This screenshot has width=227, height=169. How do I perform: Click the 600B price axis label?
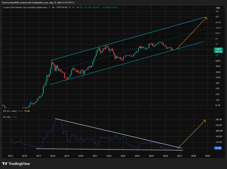coord(218,61)
